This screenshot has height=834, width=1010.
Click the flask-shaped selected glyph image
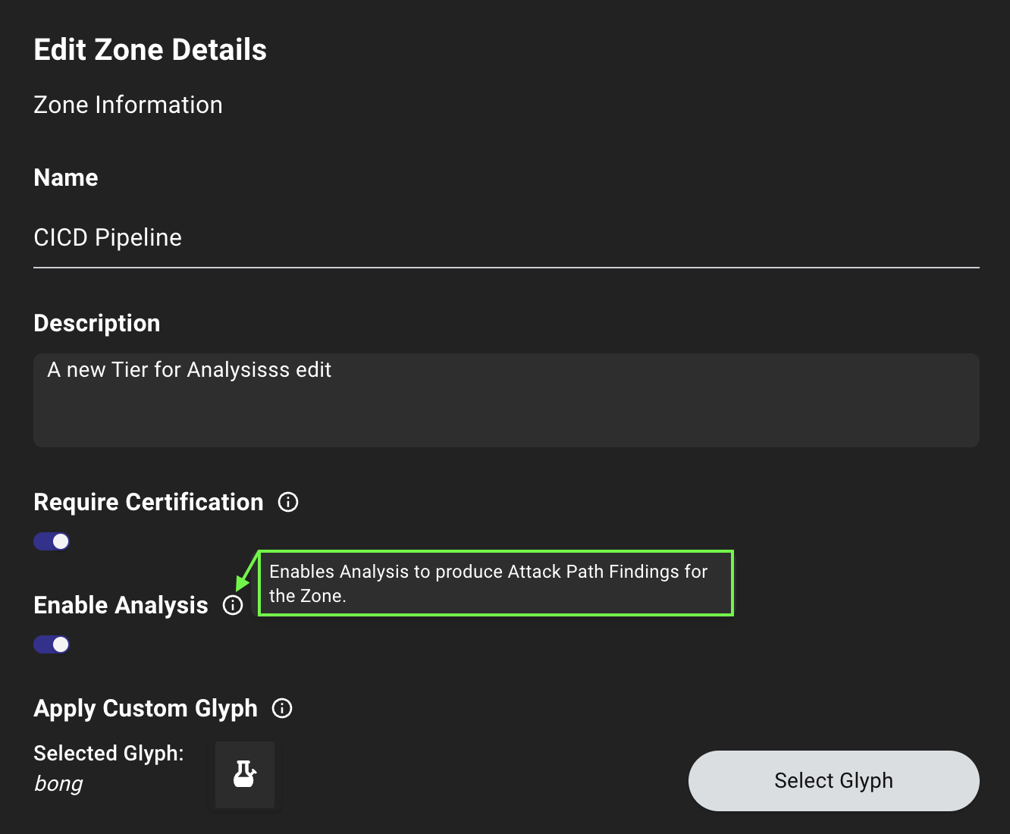[244, 775]
